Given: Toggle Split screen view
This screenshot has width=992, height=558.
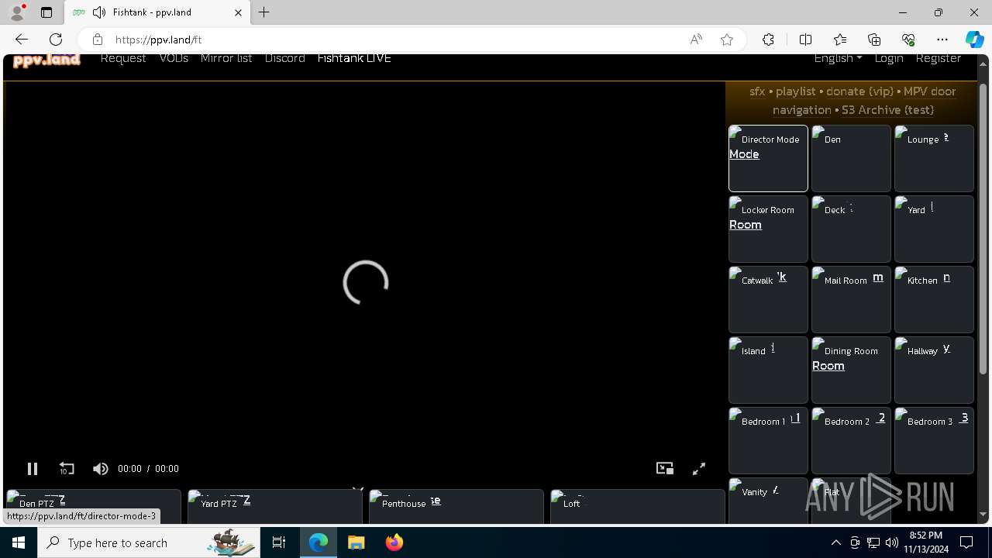Looking at the screenshot, I should click(x=805, y=40).
